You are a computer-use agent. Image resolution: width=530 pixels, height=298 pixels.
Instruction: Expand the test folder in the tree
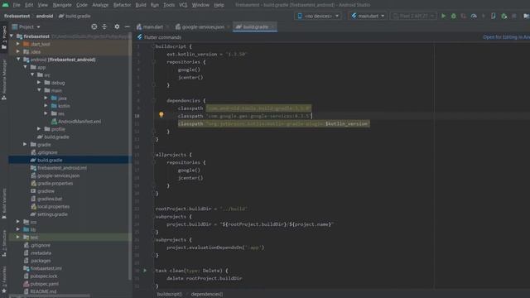(x=18, y=237)
